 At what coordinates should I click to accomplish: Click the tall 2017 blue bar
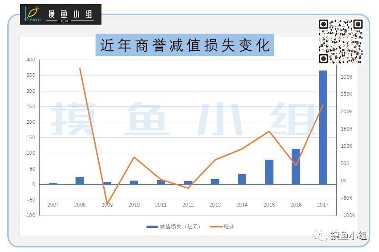tap(323, 127)
